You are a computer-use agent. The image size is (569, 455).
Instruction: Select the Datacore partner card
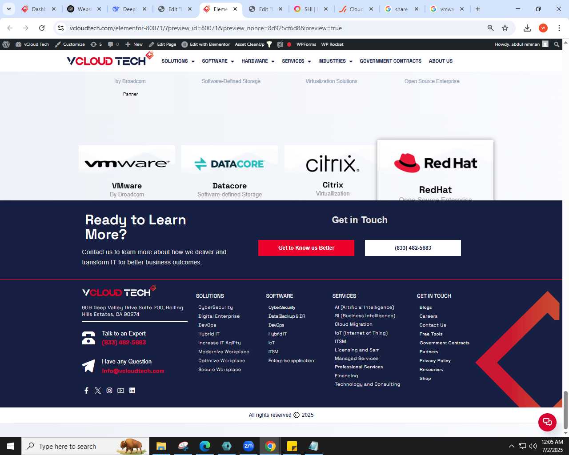229,173
